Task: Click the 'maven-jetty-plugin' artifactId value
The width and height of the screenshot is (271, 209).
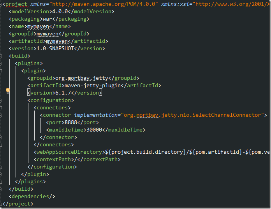Action: click(x=93, y=86)
